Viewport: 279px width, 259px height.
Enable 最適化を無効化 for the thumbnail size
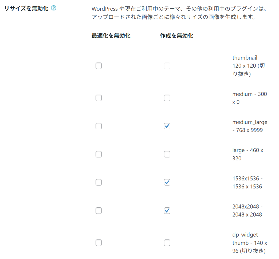[x=99, y=66]
